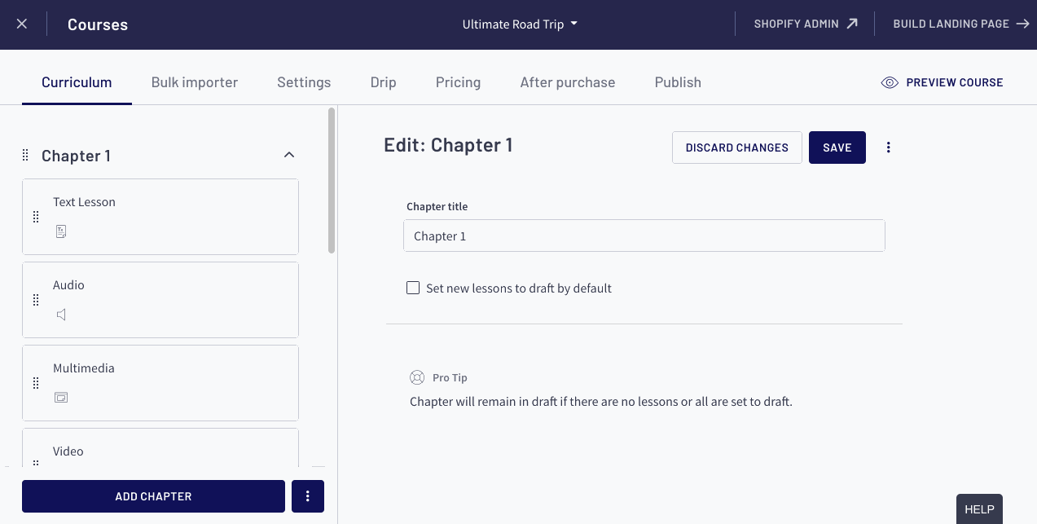Go to the Settings tab

tap(304, 82)
